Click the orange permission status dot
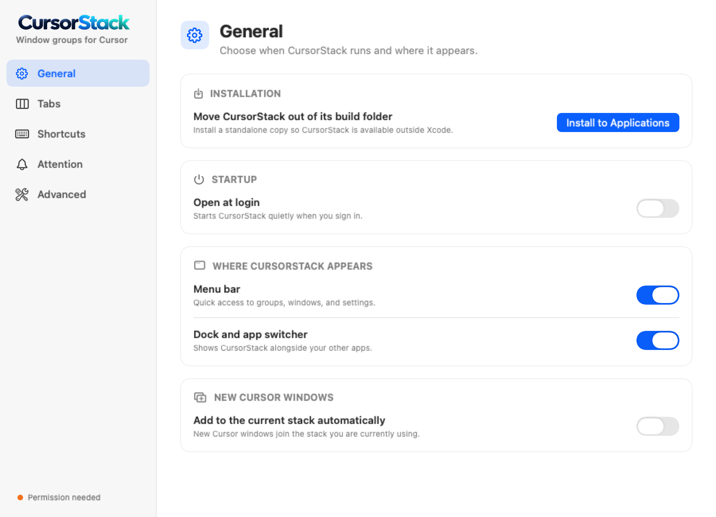Viewport: 716px width, 517px height. tap(20, 498)
